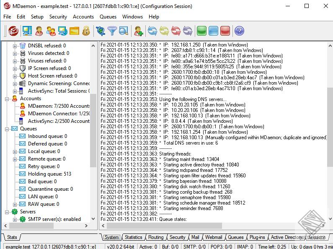Click the green square toolbar button
This screenshot has height=249, width=333.
coord(201,31)
